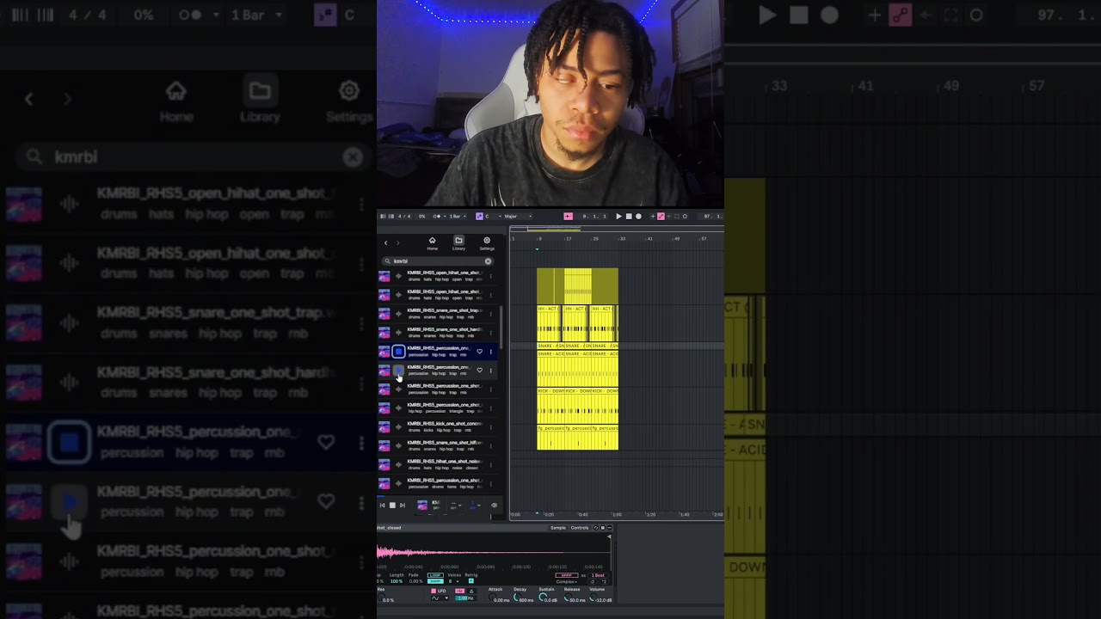Click the noise tag on hihat sample

457,468
